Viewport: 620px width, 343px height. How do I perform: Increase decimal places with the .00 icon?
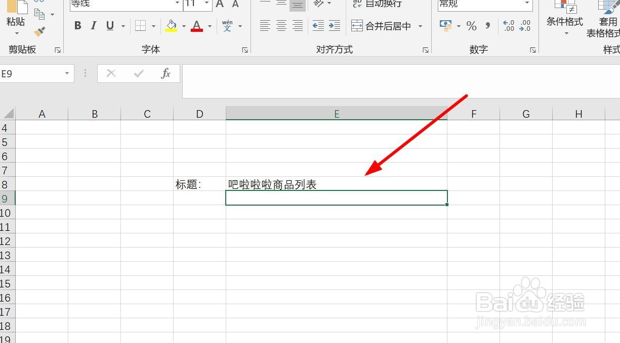click(509, 26)
